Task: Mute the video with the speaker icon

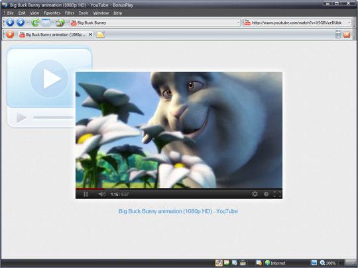Action: pos(102,194)
